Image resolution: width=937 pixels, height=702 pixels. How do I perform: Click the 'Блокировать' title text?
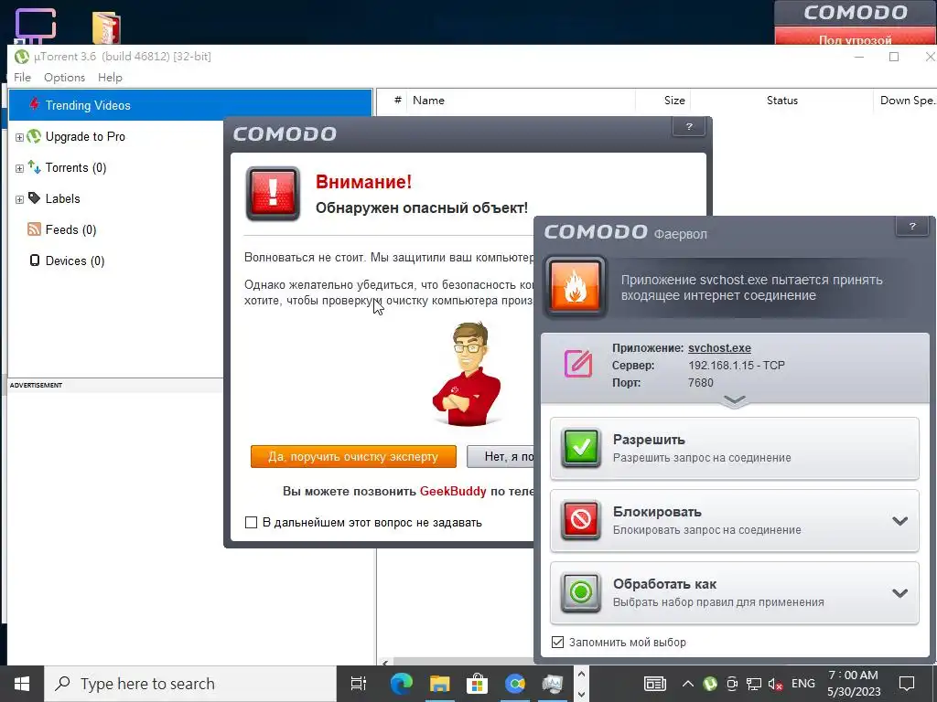(657, 512)
